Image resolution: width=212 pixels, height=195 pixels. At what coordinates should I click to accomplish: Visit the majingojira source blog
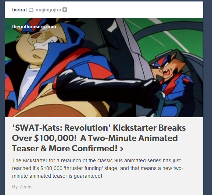(x=48, y=10)
